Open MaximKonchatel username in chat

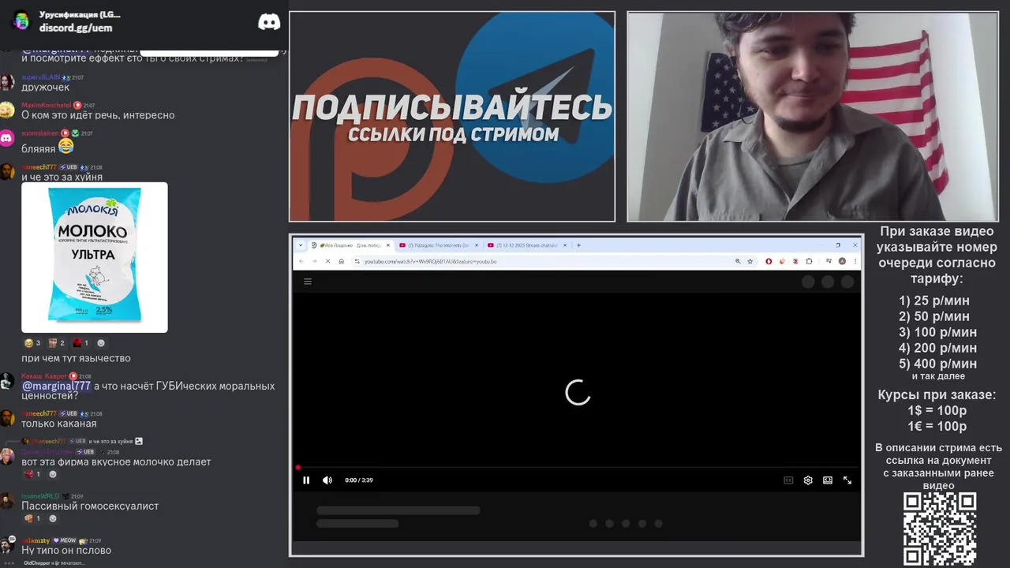tap(46, 105)
